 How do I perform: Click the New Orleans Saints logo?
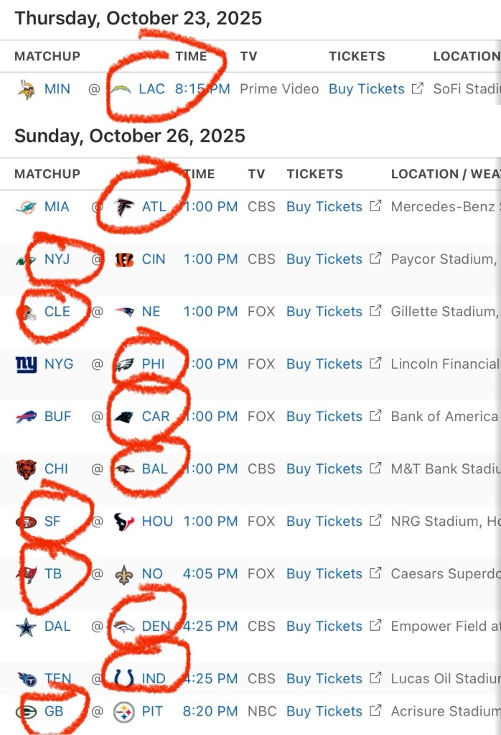tap(124, 574)
